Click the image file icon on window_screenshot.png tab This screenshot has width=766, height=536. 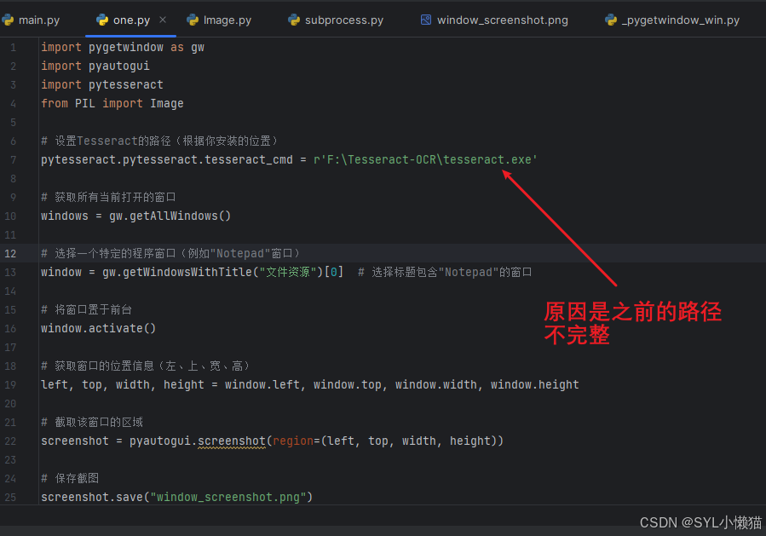pyautogui.click(x=425, y=19)
